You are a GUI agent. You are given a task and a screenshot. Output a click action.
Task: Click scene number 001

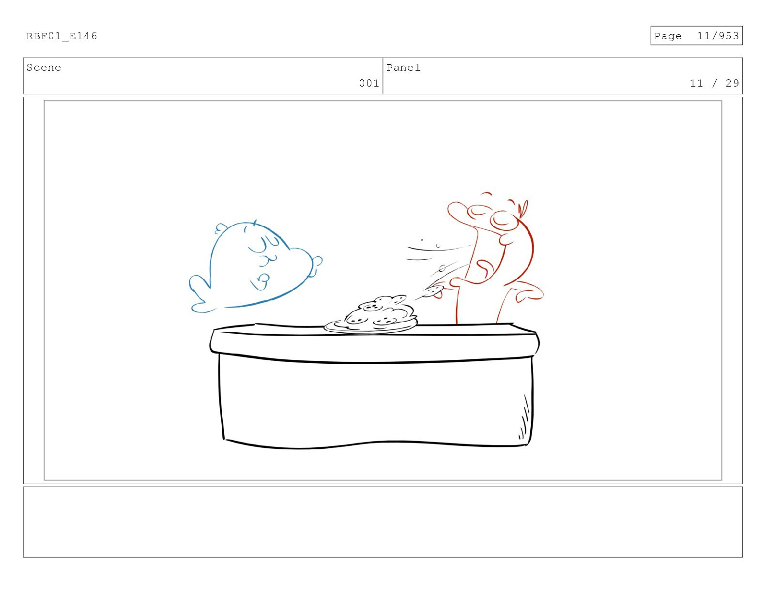(x=369, y=83)
